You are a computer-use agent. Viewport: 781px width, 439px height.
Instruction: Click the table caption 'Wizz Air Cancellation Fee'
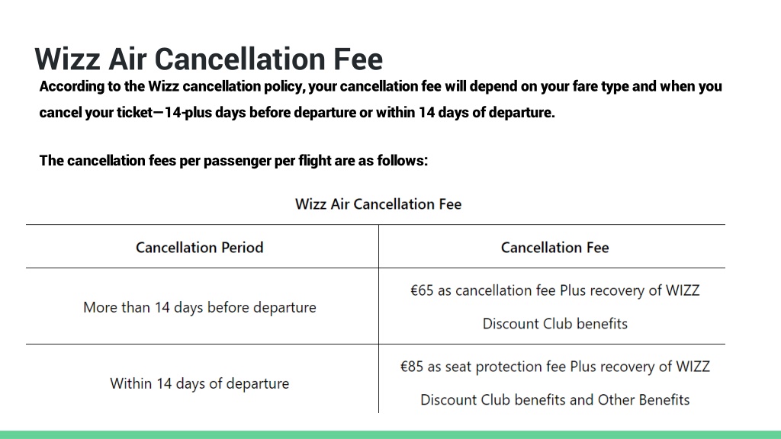[x=378, y=204]
